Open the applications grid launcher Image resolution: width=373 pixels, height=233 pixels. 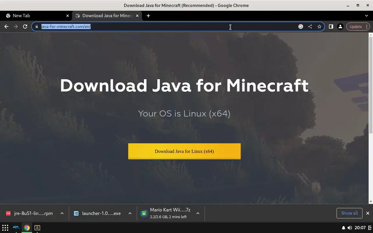5,228
